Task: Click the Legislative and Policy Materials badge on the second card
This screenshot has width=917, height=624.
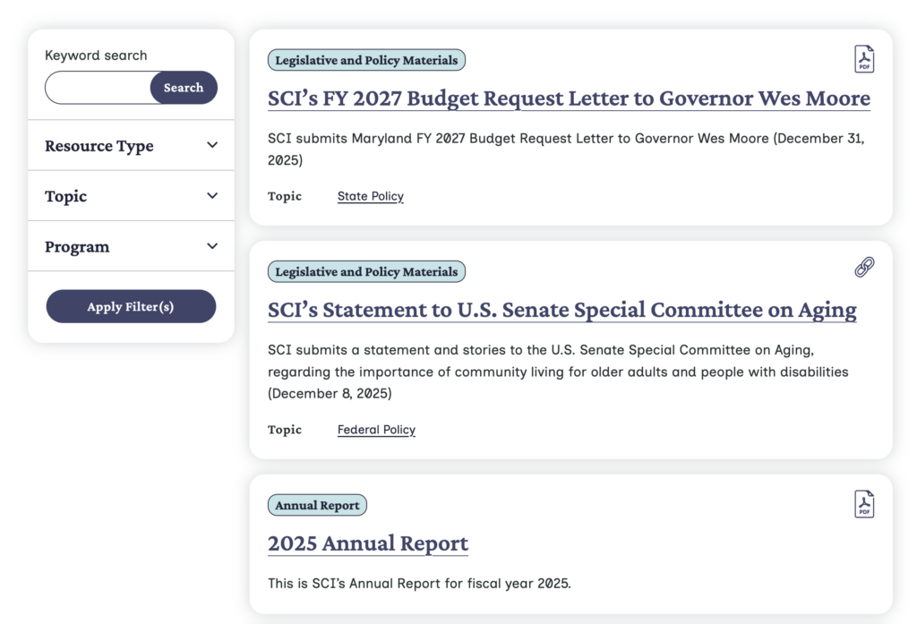Action: tap(366, 271)
